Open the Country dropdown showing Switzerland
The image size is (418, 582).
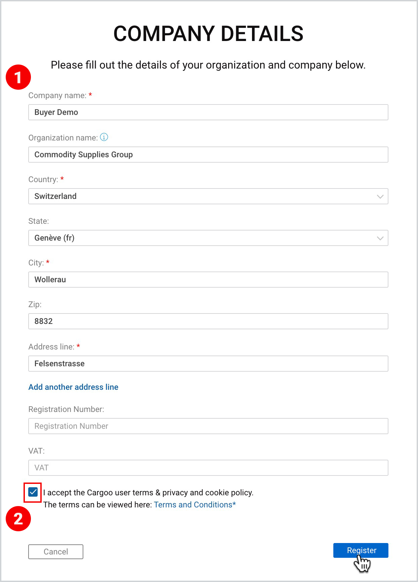point(208,196)
